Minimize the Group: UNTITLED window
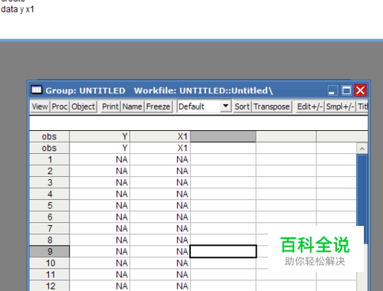The width and height of the screenshot is (383, 291). tap(332, 90)
